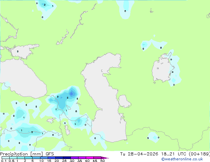Click the legend label '10'
The width and height of the screenshot is (210, 162).
coord(41,161)
